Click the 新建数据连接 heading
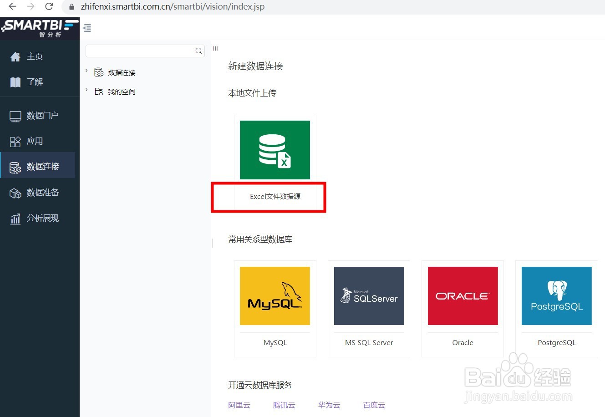 255,66
